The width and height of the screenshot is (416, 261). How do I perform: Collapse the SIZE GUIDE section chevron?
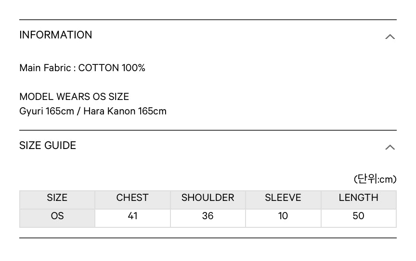tap(390, 147)
